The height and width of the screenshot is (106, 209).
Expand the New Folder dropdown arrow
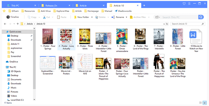[x=92, y=17]
